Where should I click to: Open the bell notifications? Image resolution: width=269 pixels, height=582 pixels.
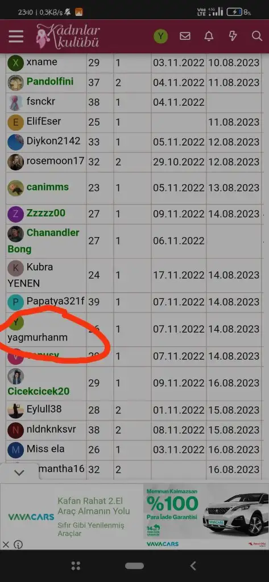[209, 36]
